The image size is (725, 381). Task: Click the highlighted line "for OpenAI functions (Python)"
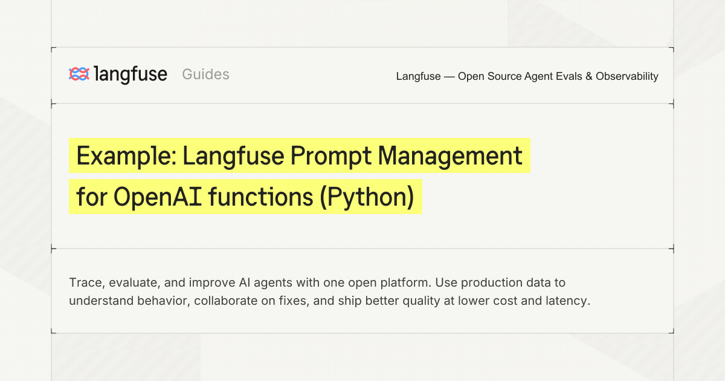click(x=245, y=197)
